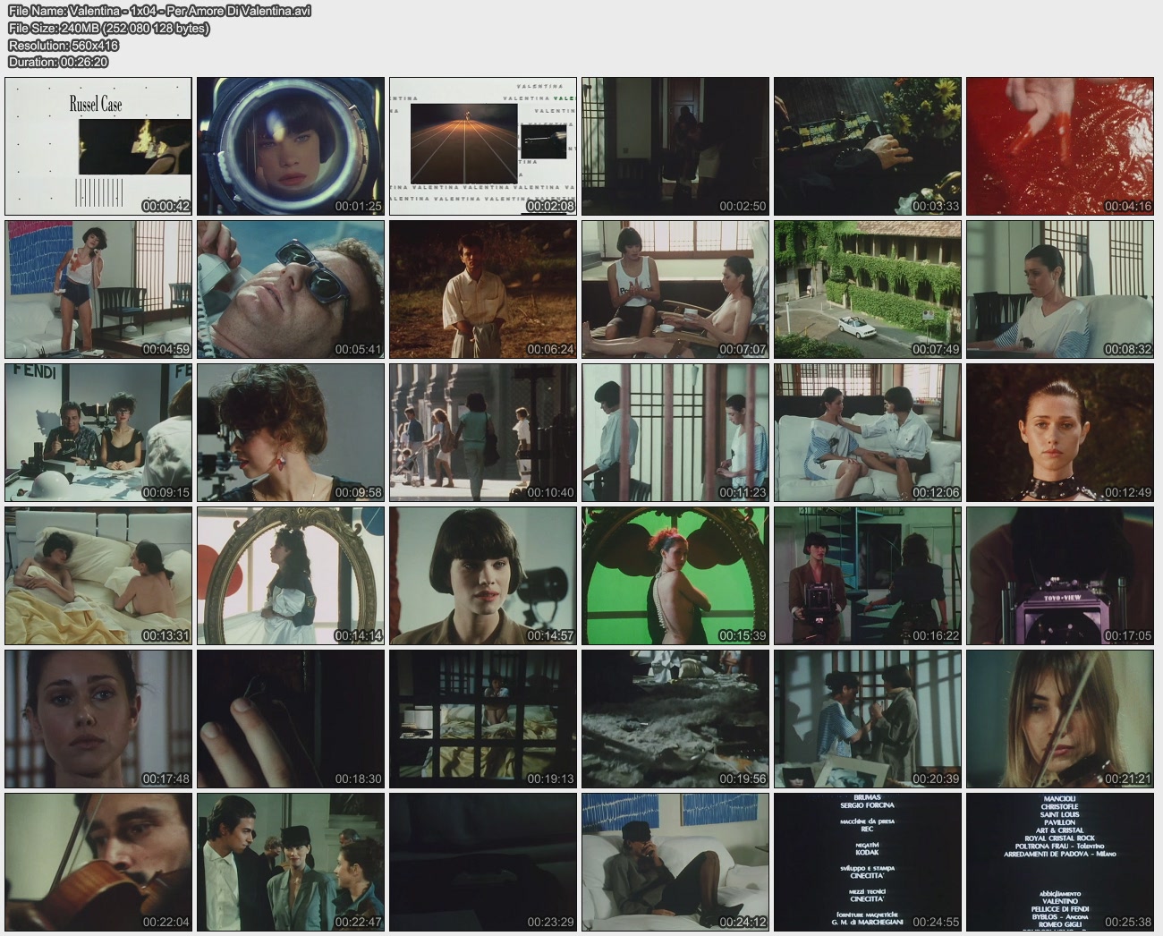1163x936 pixels.
Task: Click the studded collar woman frame at 00:12:49
Action: (x=1059, y=432)
